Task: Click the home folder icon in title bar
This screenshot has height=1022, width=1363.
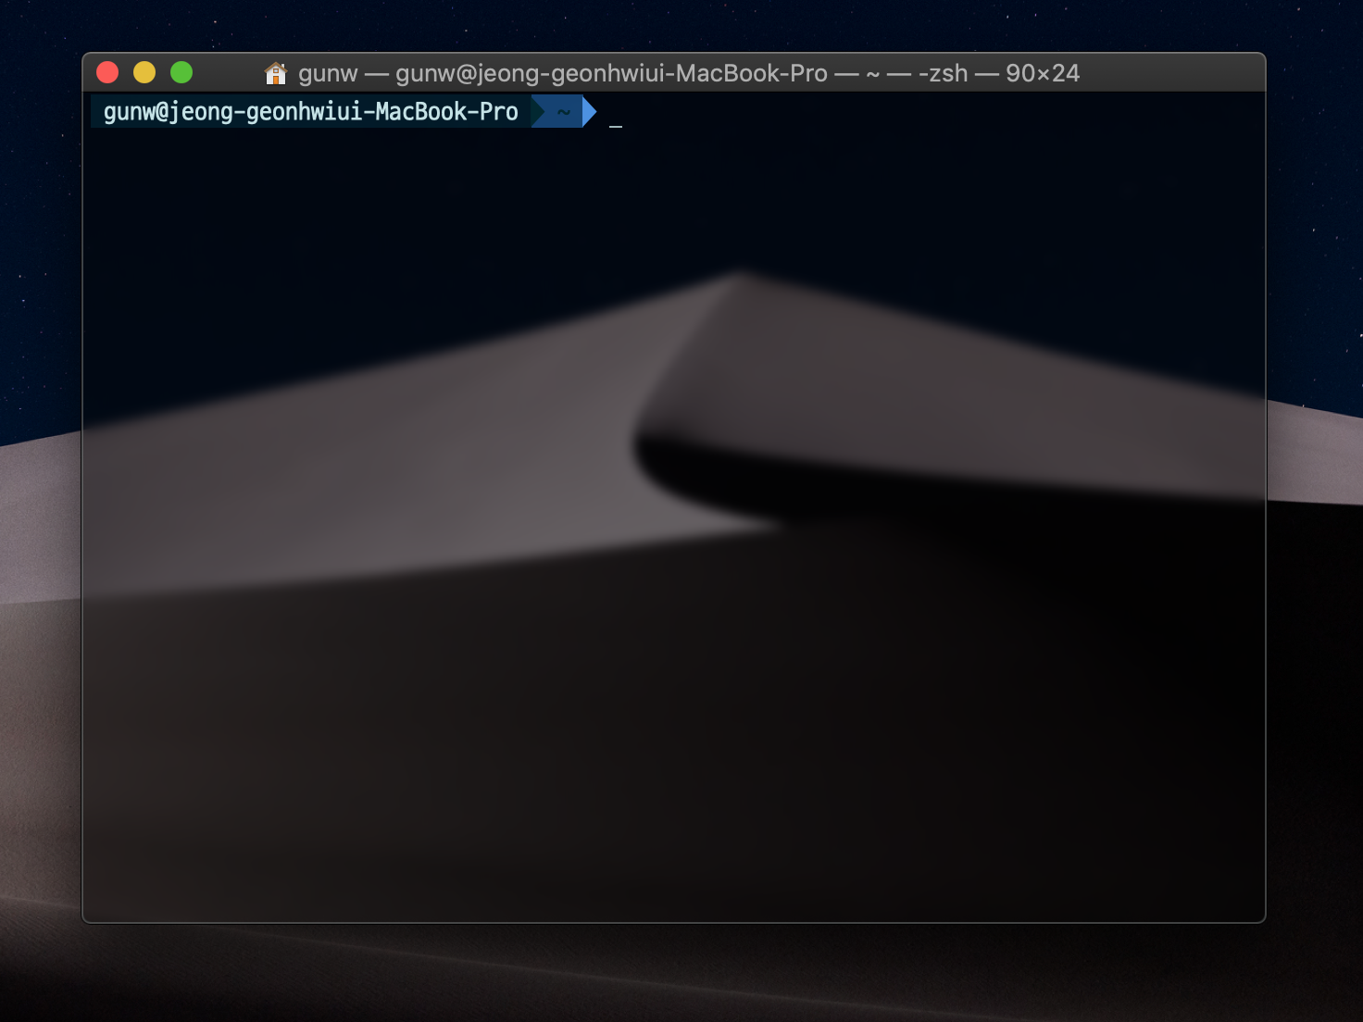Action: pyautogui.click(x=275, y=73)
